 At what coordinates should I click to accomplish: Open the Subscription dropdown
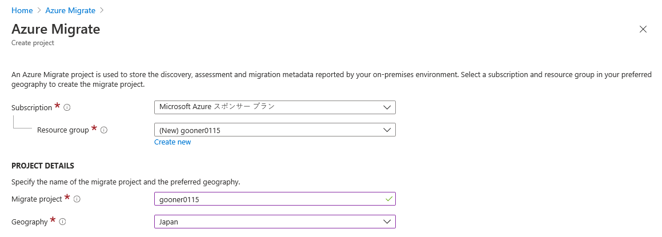(x=274, y=107)
